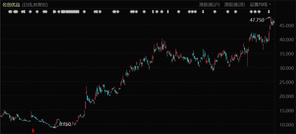The width and height of the screenshot is (296, 134).
Task: Click the 港股通(沪) label
Action: (x=209, y=4)
